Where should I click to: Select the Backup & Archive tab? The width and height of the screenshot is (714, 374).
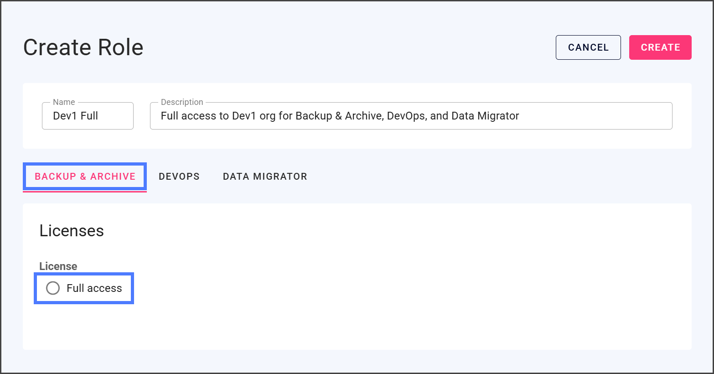tap(85, 177)
